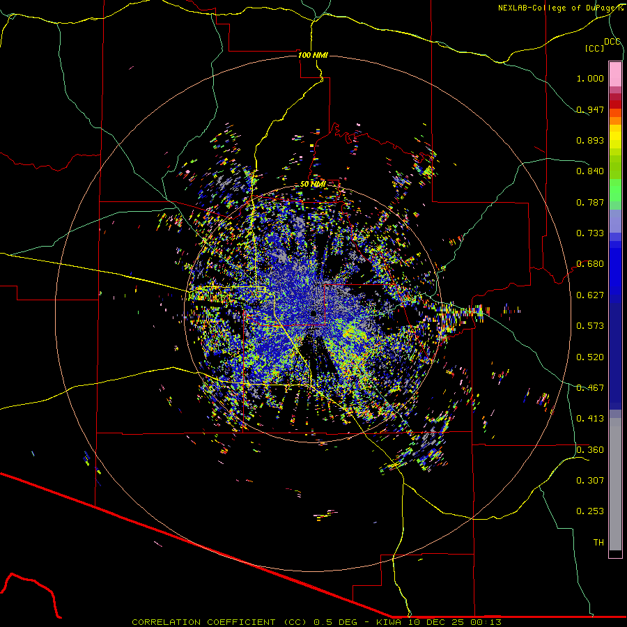Image resolution: width=627 pixels, height=627 pixels.
Task: Pick the bright green color bar segment
Action: (615, 190)
